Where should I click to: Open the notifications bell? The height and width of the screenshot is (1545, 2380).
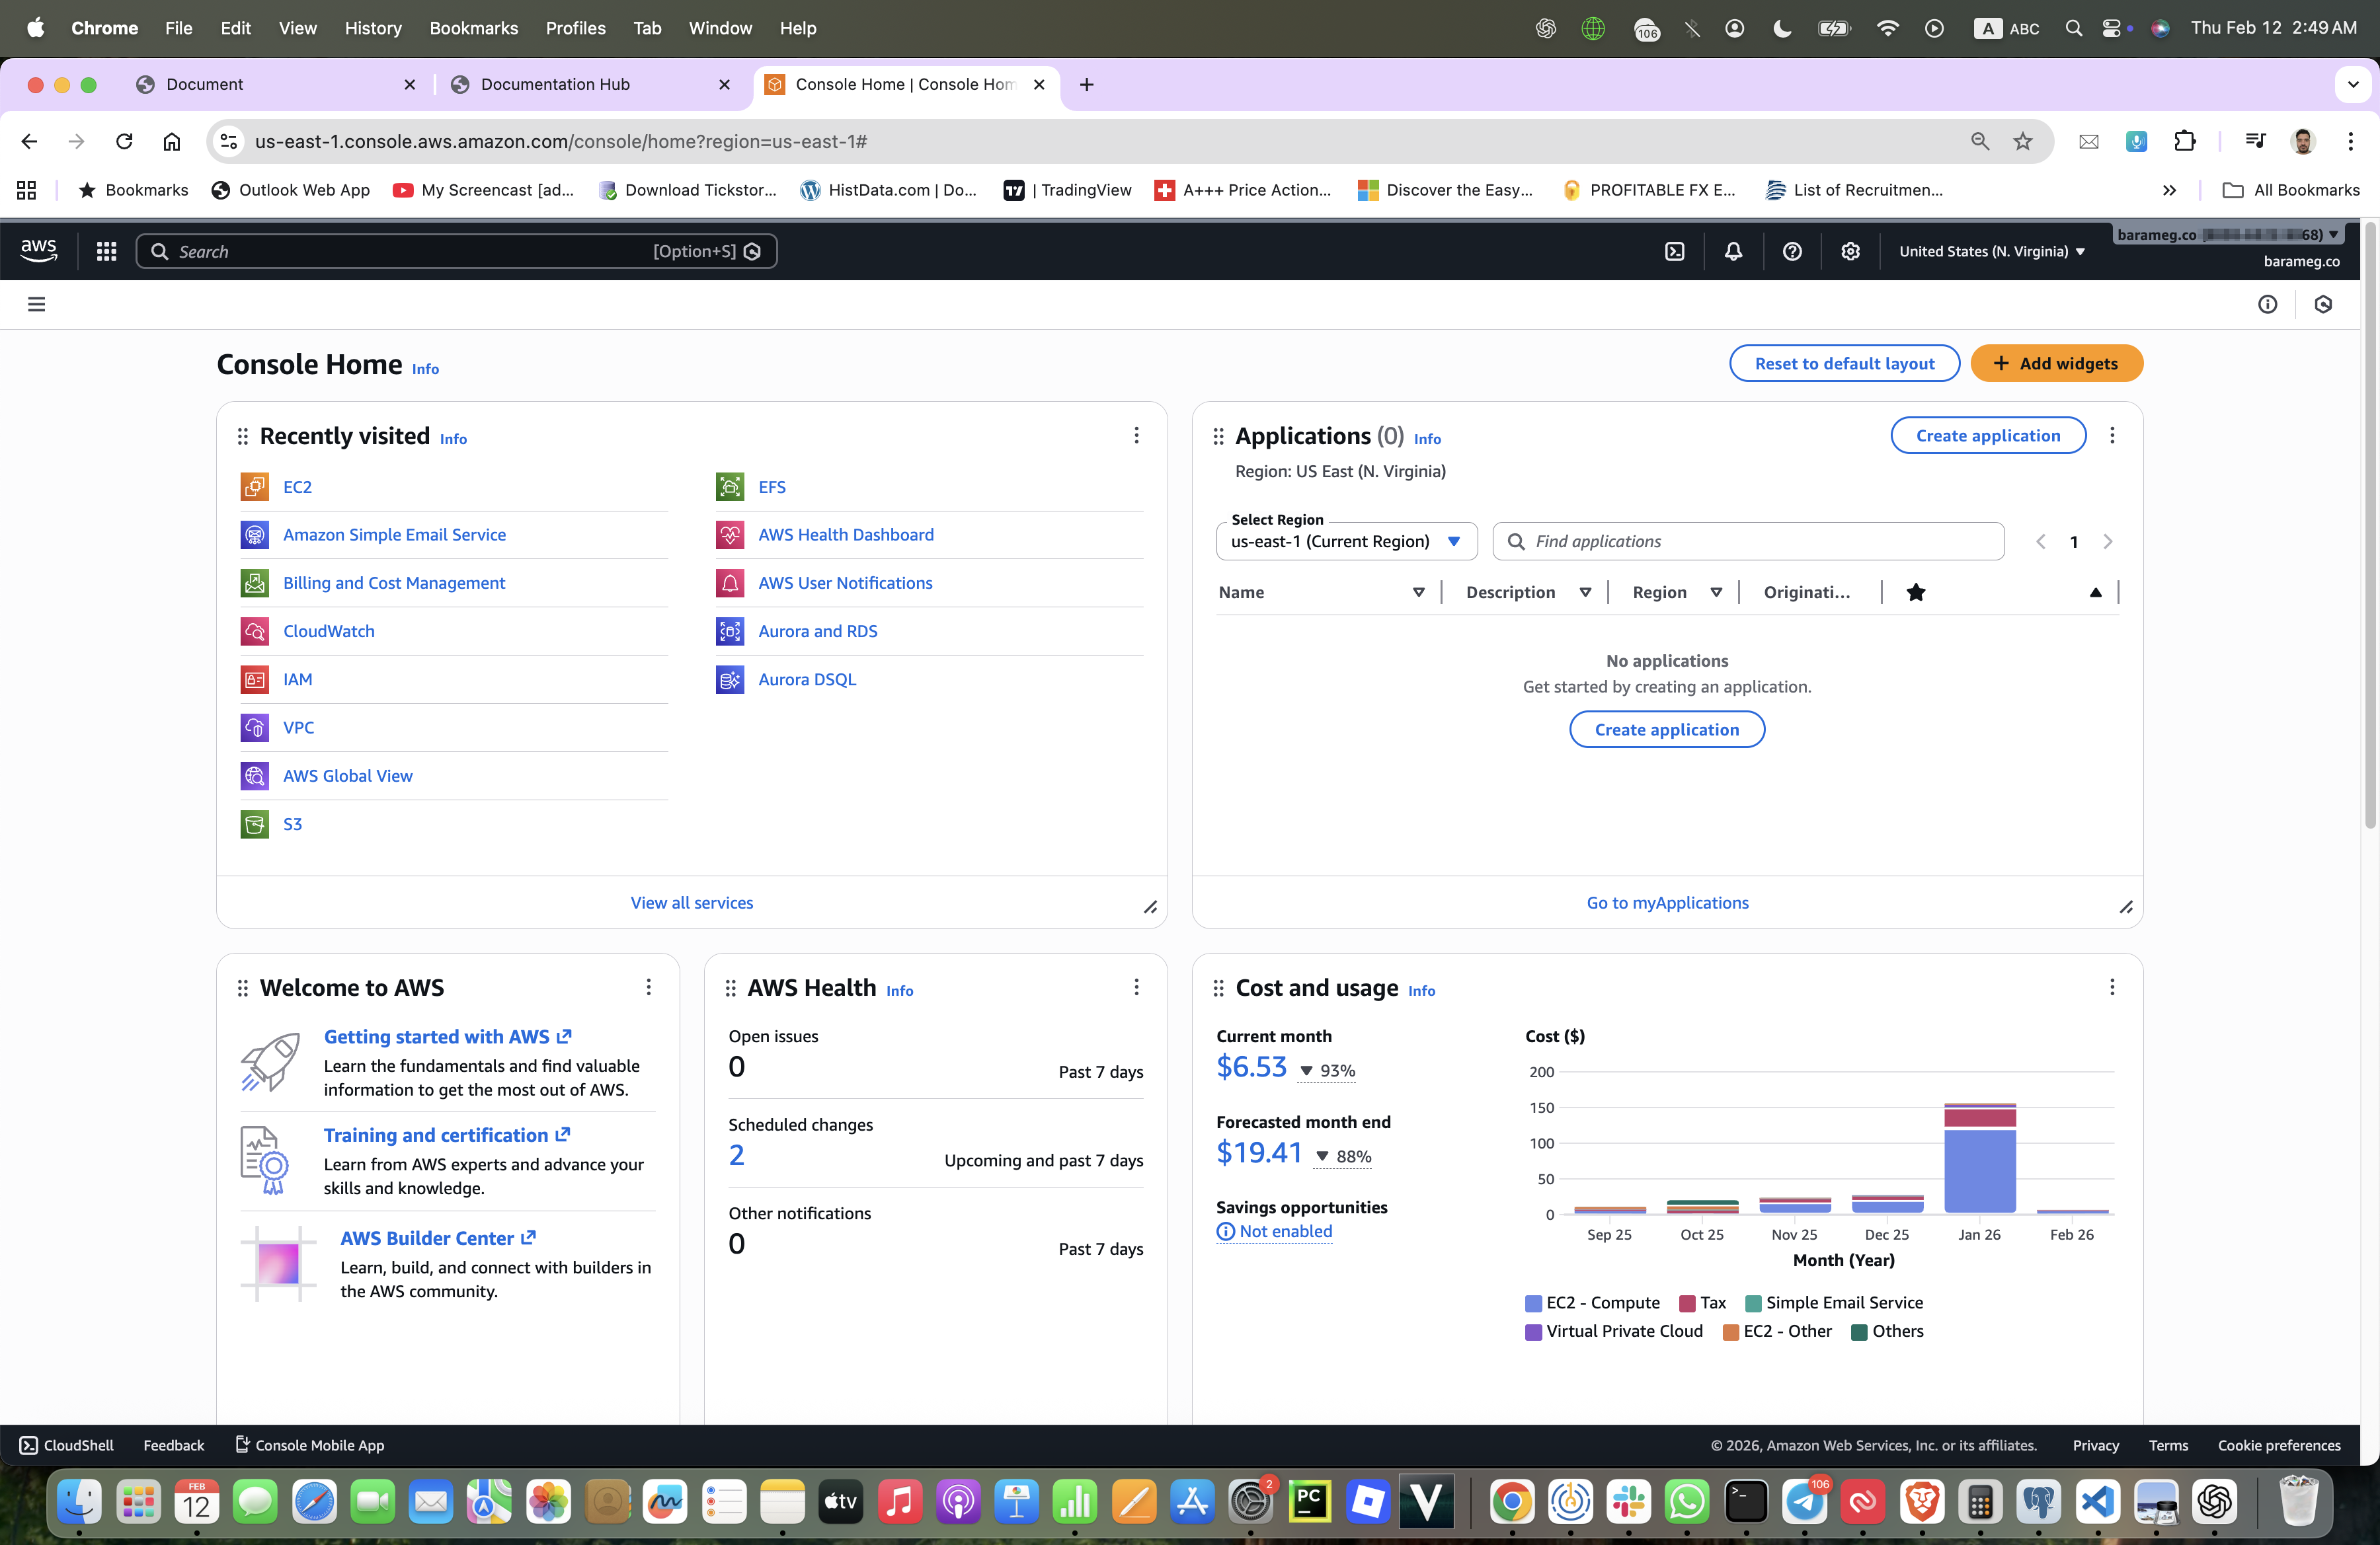click(1733, 251)
